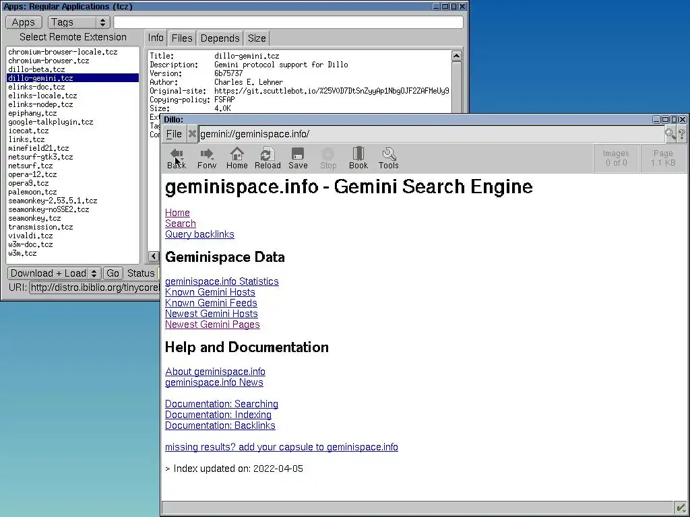690x517 pixels.
Task: Click the Page 1.1 KB indicator
Action: tap(663, 158)
